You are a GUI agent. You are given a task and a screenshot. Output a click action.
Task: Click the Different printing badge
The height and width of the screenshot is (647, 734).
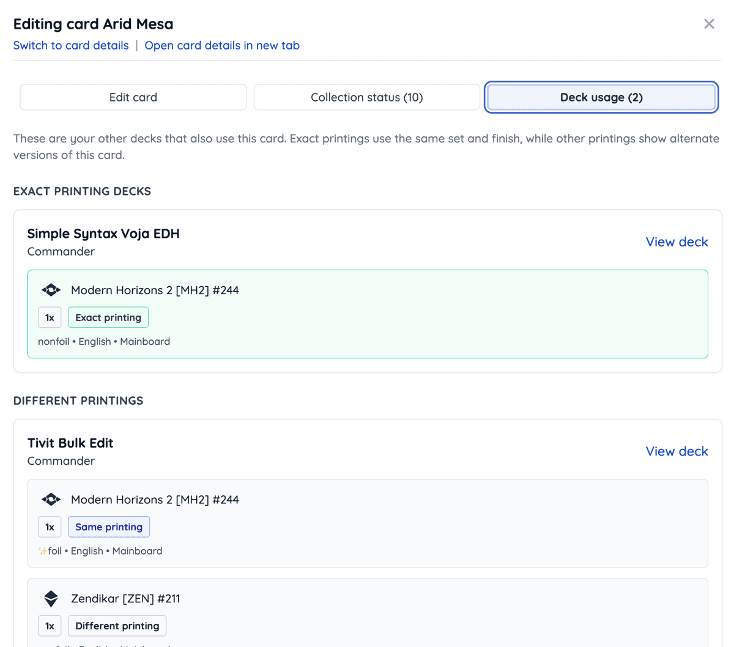point(117,626)
